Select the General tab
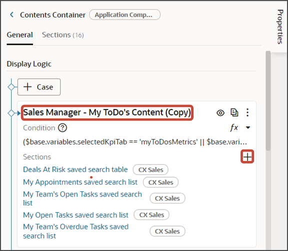The height and width of the screenshot is (251, 288). pyautogui.click(x=20, y=35)
